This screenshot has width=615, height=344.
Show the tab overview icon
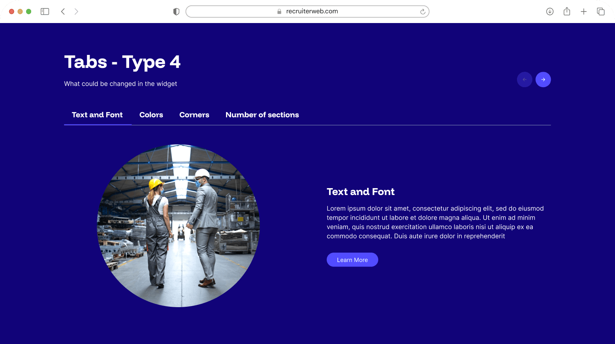click(600, 12)
